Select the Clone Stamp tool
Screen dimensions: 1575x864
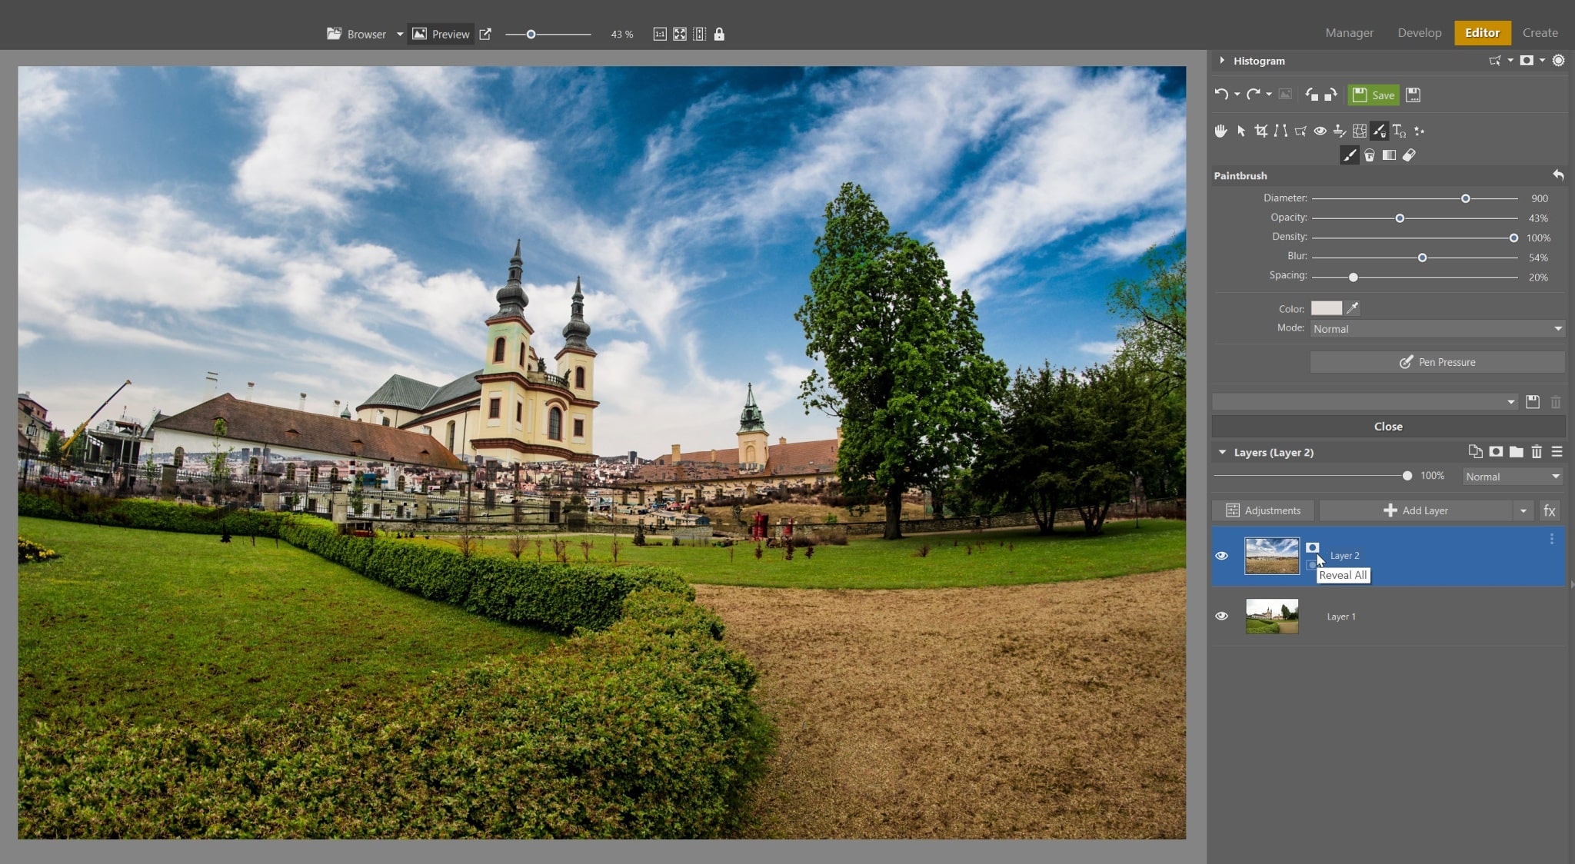[1340, 131]
